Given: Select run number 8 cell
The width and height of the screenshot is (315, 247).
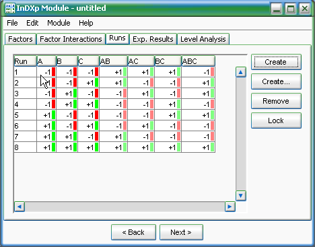Looking at the screenshot, I should tap(25, 147).
